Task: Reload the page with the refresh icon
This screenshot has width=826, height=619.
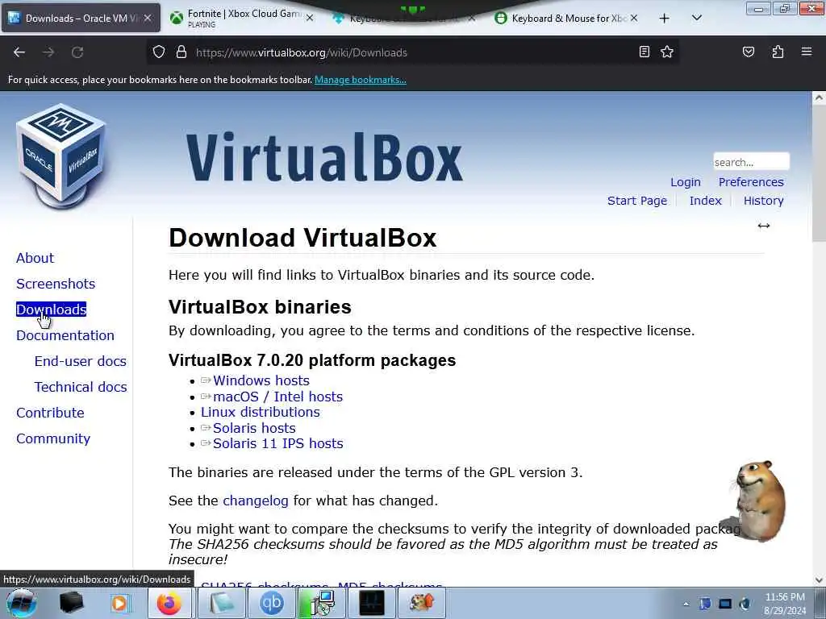Action: tap(77, 52)
